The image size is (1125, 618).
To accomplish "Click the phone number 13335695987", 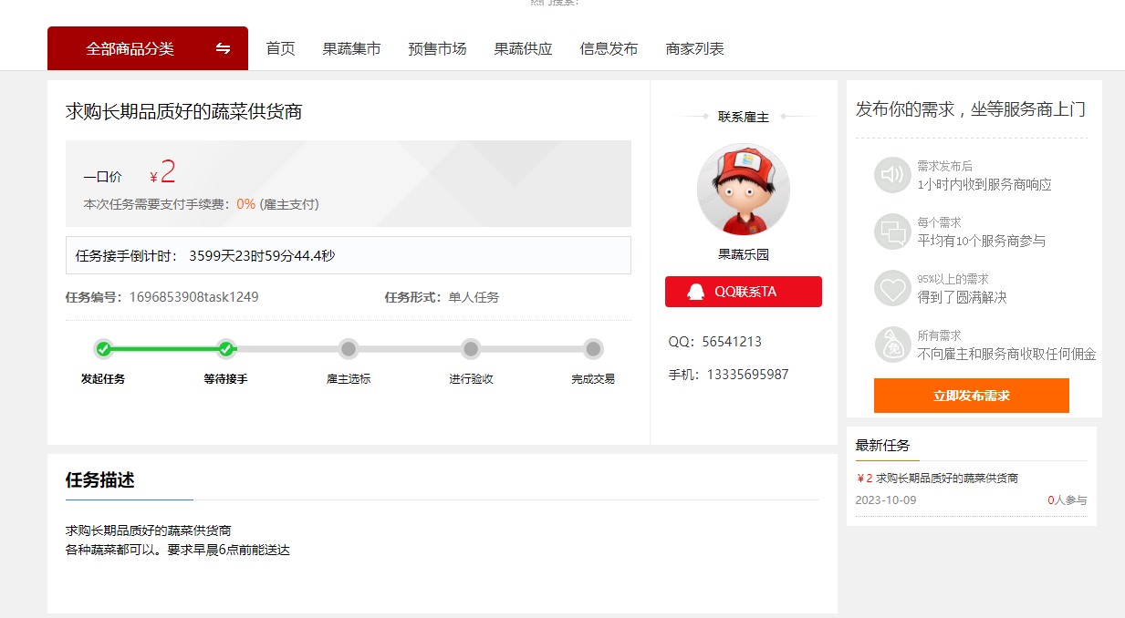I will click(x=748, y=375).
